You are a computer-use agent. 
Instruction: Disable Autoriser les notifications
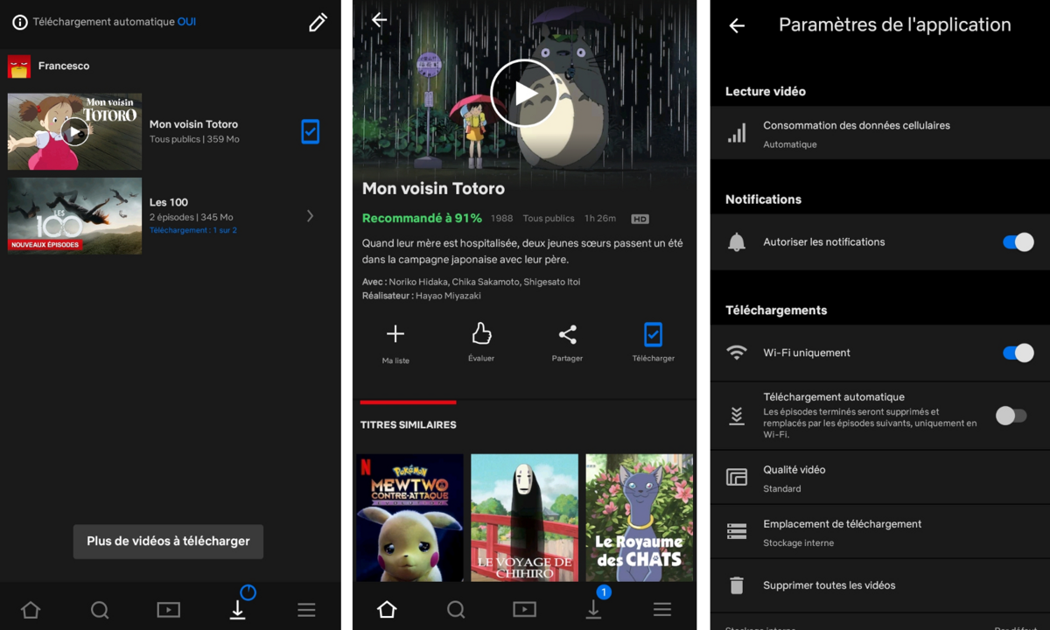click(1018, 242)
